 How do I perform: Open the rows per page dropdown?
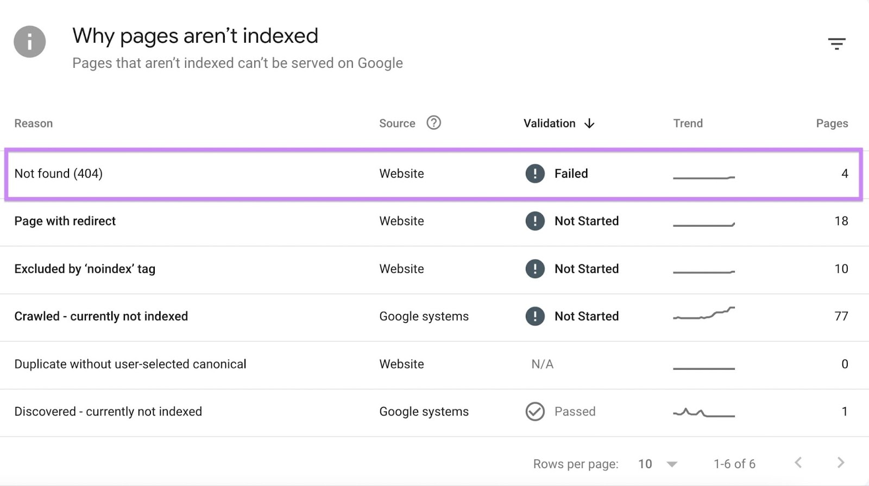pos(671,464)
